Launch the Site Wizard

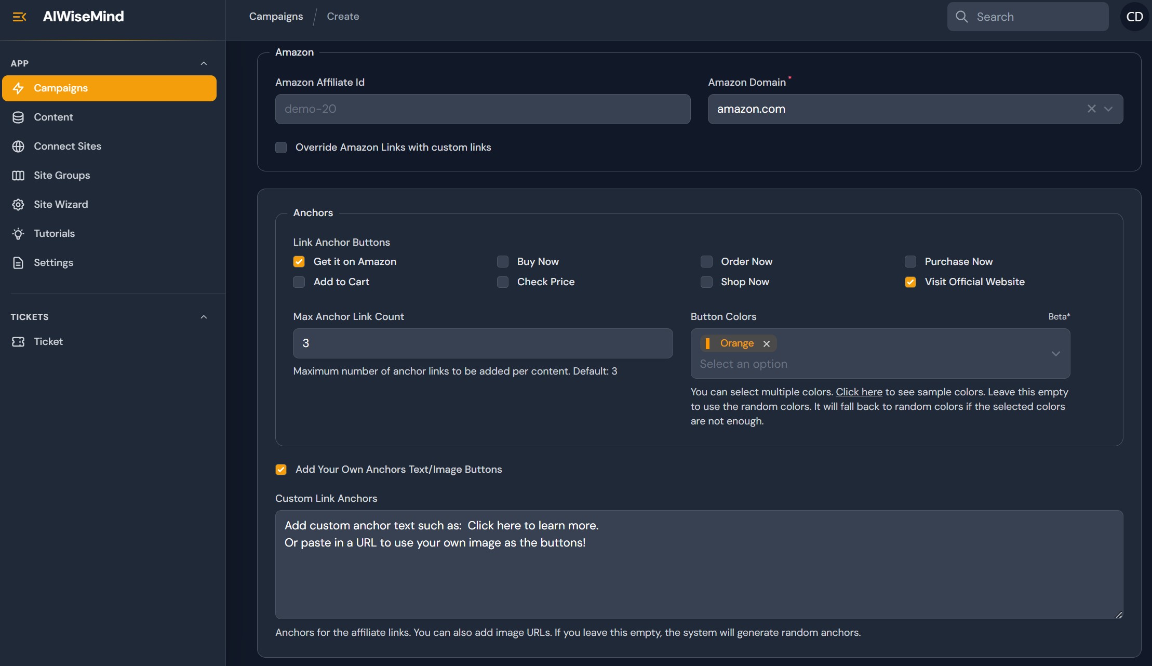pyautogui.click(x=61, y=204)
